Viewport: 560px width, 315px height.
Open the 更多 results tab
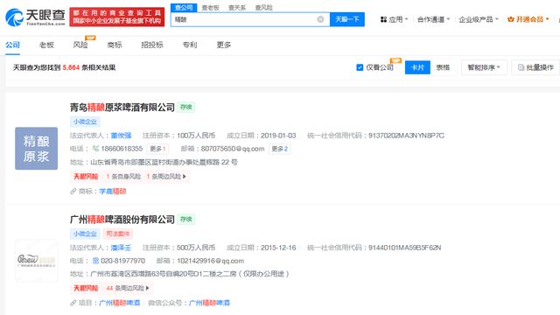click(x=224, y=45)
